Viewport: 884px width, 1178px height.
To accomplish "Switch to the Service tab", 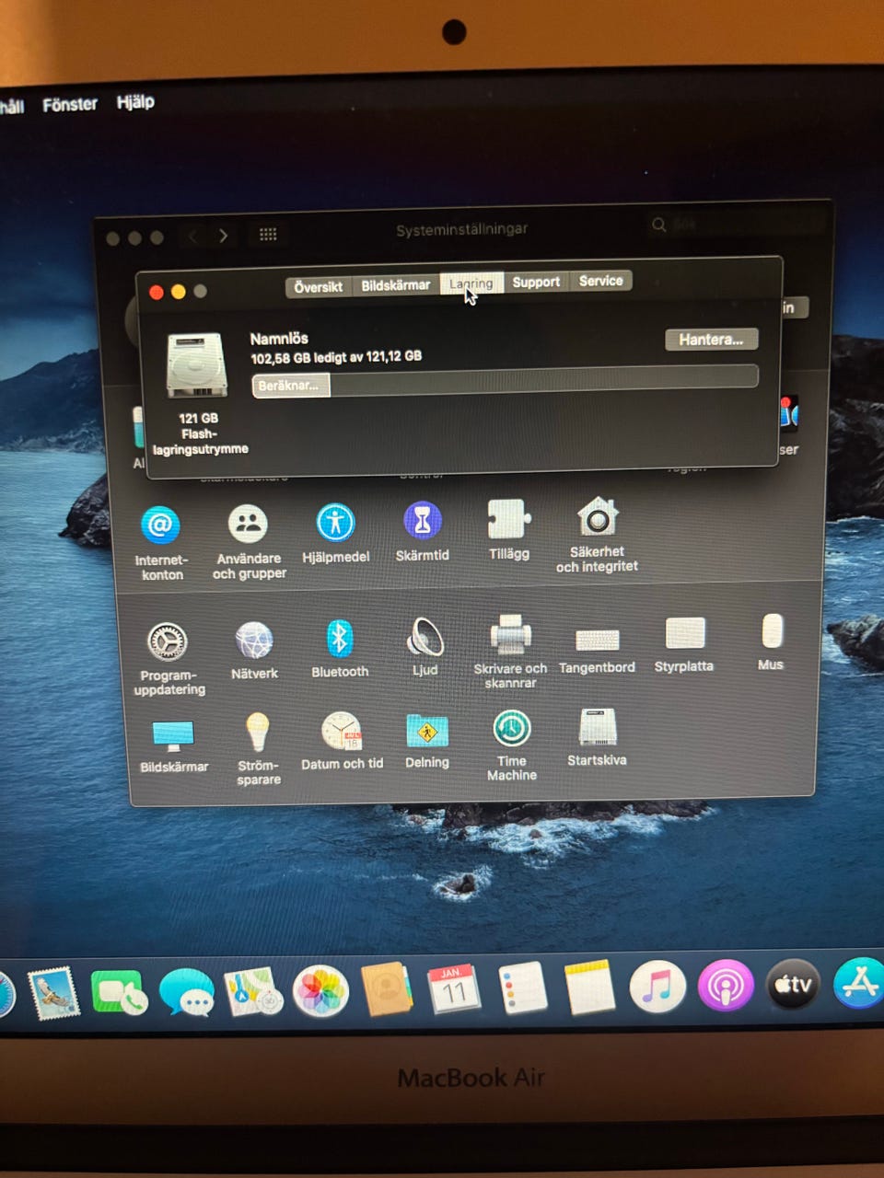I will click(x=600, y=281).
